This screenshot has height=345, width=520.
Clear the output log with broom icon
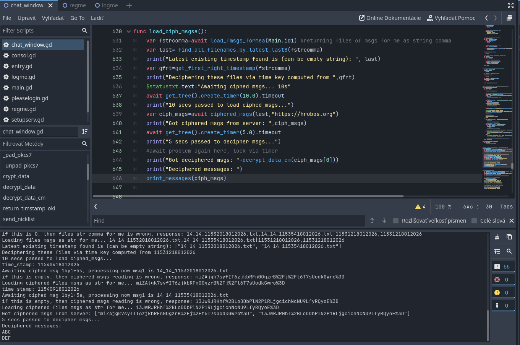point(497,237)
